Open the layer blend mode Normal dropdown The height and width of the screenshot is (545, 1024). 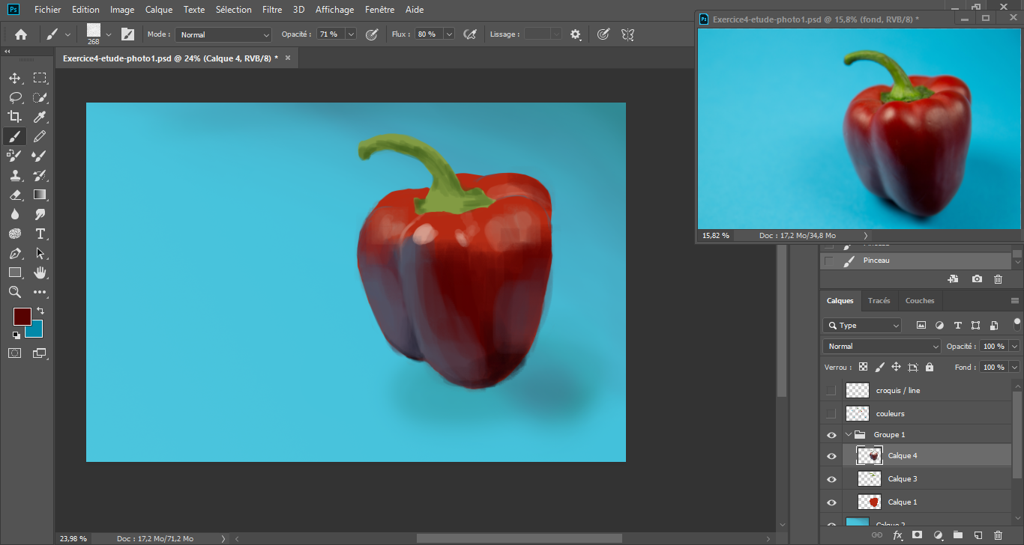point(882,347)
